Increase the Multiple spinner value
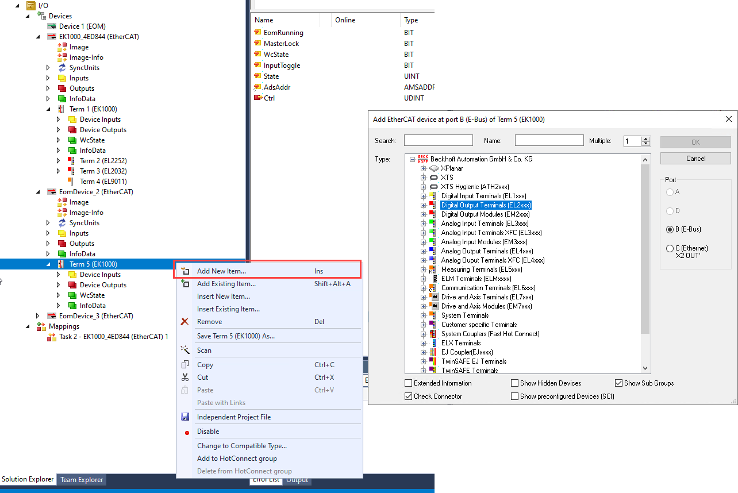The width and height of the screenshot is (738, 493). tap(646, 138)
